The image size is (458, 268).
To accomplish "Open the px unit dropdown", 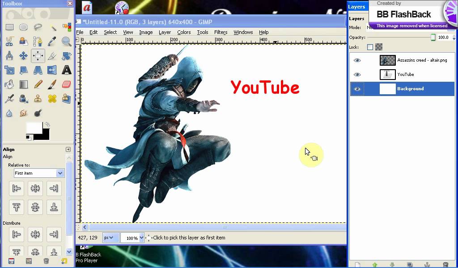I will tap(111, 238).
